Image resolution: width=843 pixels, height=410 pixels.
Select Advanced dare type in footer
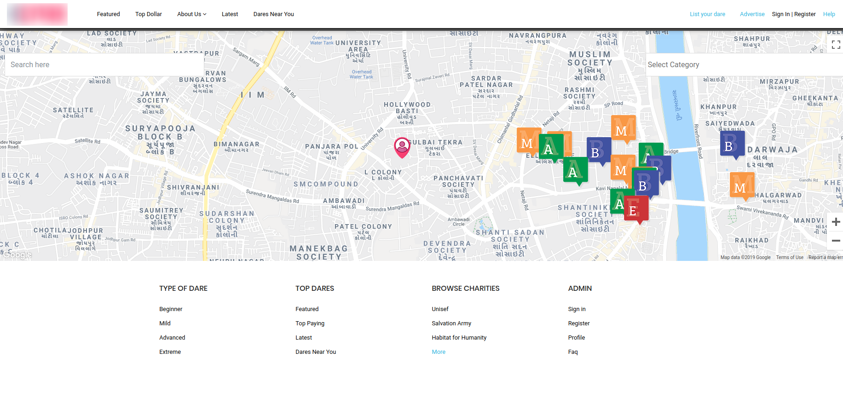tap(172, 338)
